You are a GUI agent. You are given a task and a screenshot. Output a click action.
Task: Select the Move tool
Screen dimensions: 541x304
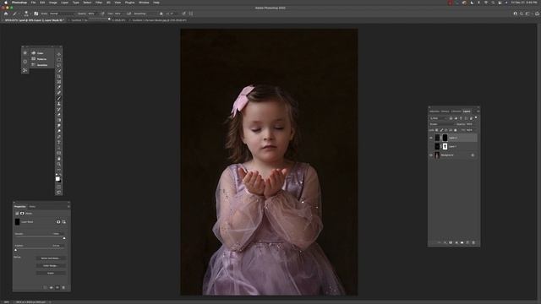[59, 54]
